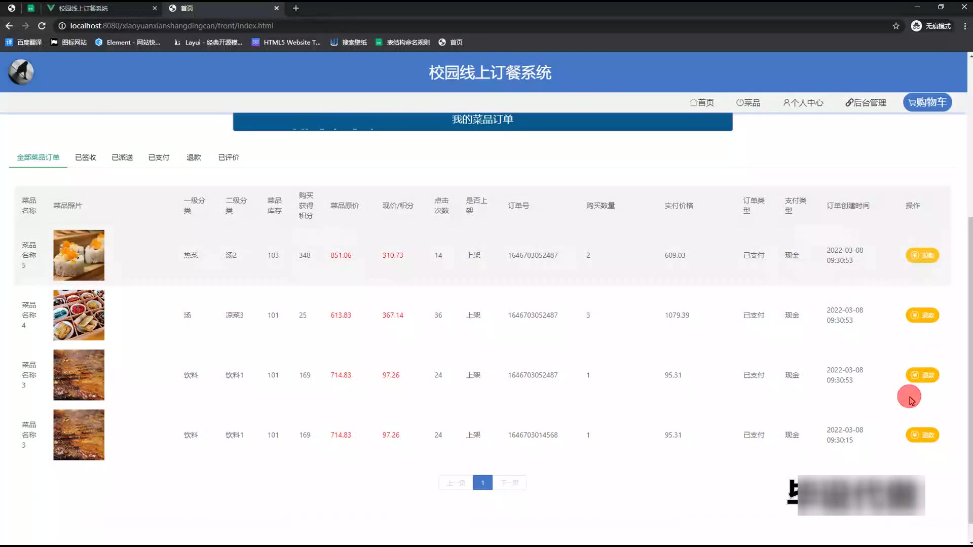Open 百度翻译 bookmark

pyautogui.click(x=24, y=43)
